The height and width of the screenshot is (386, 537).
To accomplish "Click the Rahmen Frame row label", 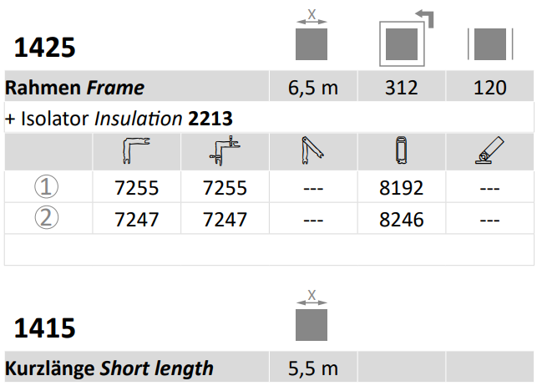I will [x=74, y=88].
